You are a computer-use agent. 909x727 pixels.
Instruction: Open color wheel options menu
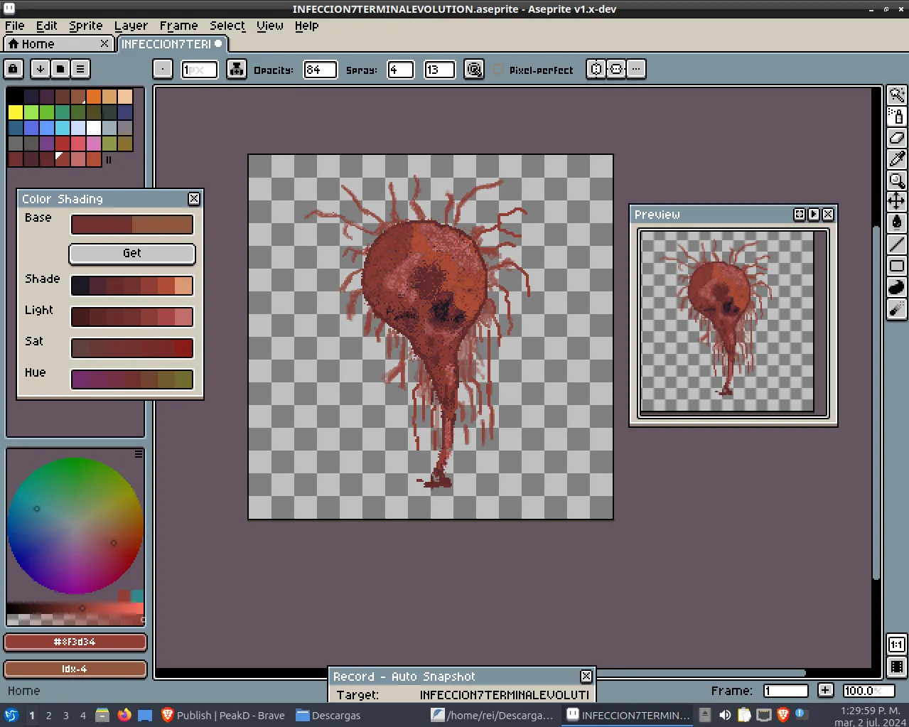(x=139, y=453)
